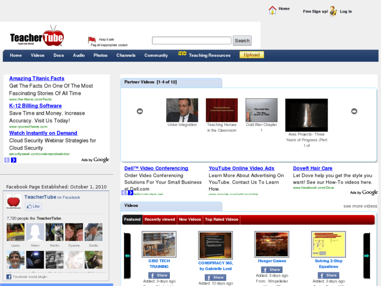Click the red flag inappropriate content icon
Image resolution: width=381 pixels, height=286 pixels.
[x=92, y=40]
